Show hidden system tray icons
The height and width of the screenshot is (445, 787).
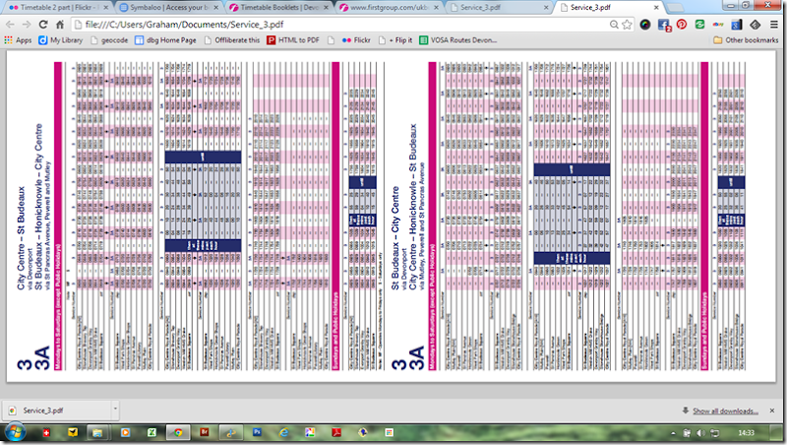pos(673,433)
